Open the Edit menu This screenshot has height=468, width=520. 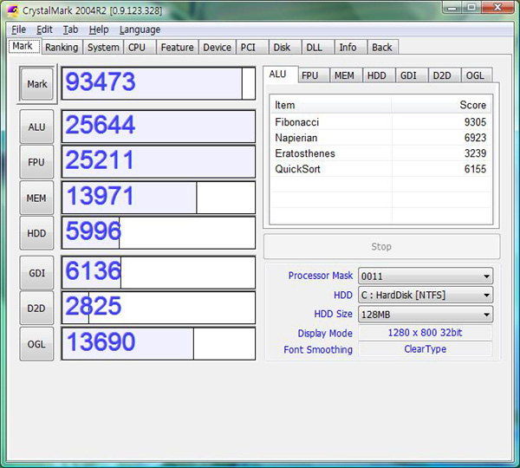(44, 29)
